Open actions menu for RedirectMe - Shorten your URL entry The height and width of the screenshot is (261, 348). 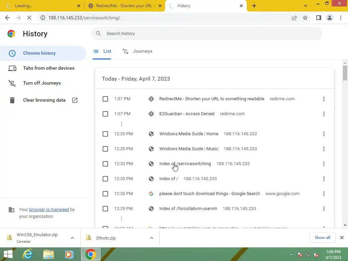(x=324, y=99)
